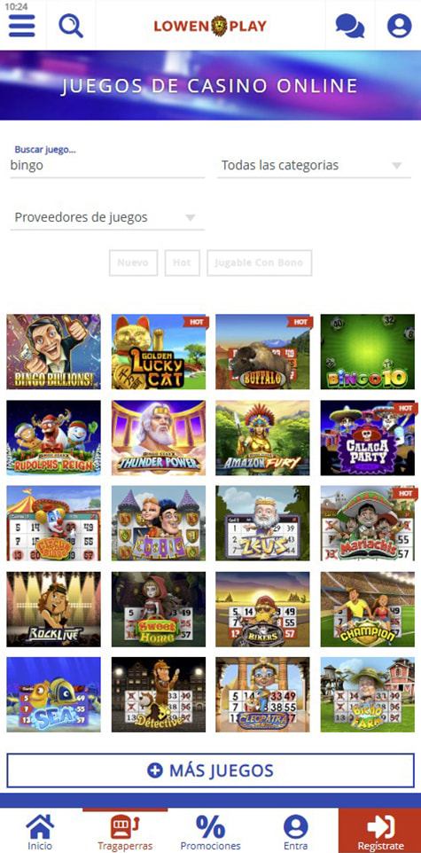Open the chat bubbles icon
Image resolution: width=421 pixels, height=853 pixels.
pos(350,26)
